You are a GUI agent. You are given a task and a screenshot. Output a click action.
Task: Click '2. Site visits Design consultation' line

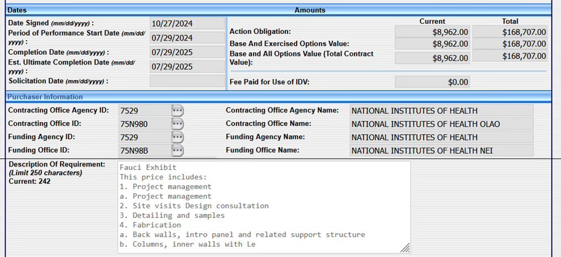[x=194, y=206]
